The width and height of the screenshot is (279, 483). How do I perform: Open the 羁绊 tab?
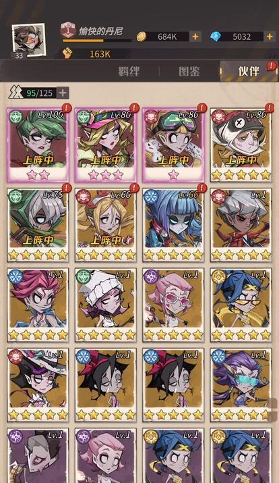click(129, 71)
